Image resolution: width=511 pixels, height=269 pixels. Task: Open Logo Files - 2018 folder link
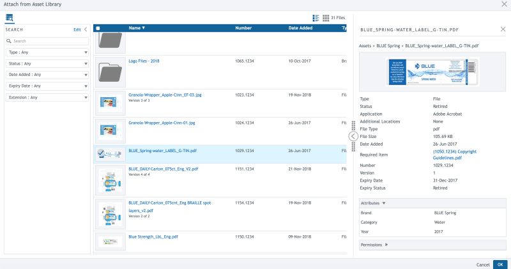tap(144, 61)
